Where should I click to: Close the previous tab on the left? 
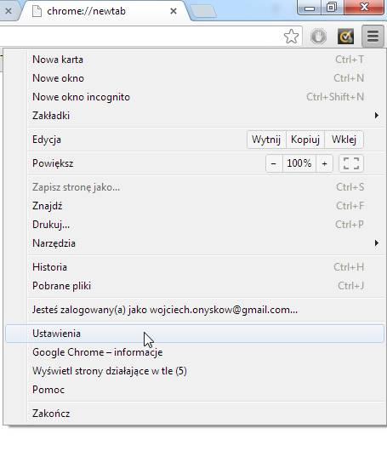click(9, 11)
